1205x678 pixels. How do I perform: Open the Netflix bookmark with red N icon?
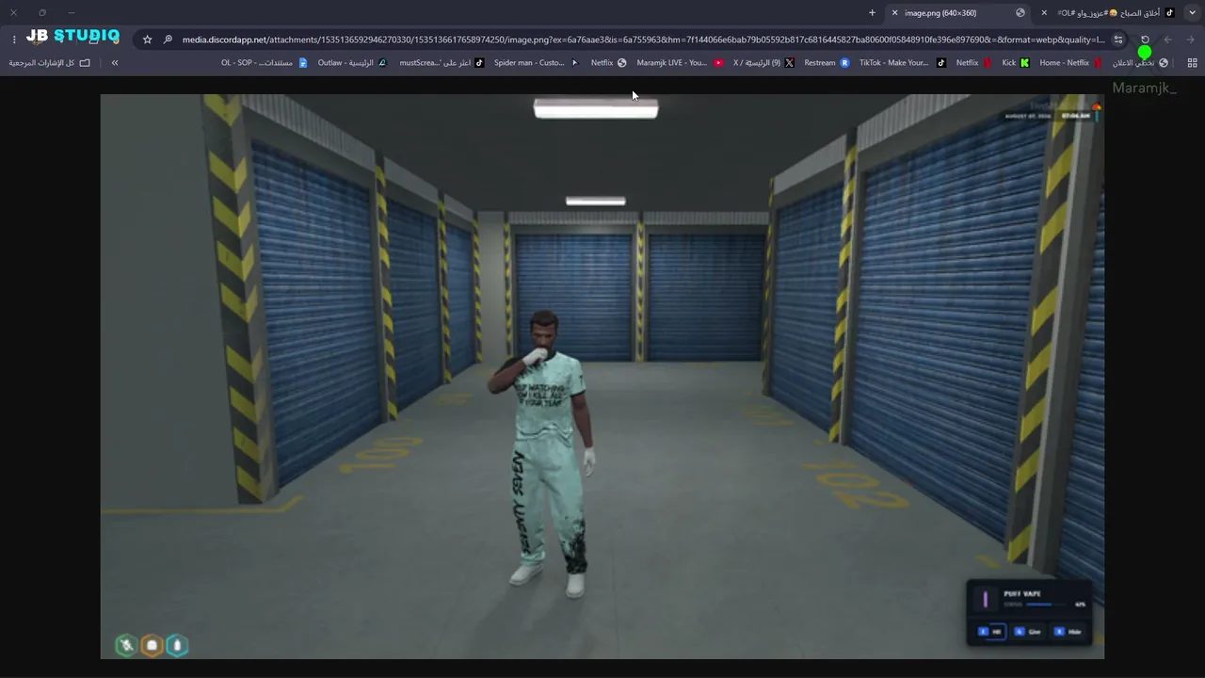pyautogui.click(x=974, y=63)
